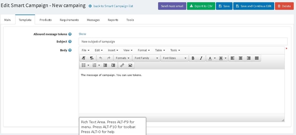
Task: Undo the last edit
Action: click(x=101, y=58)
